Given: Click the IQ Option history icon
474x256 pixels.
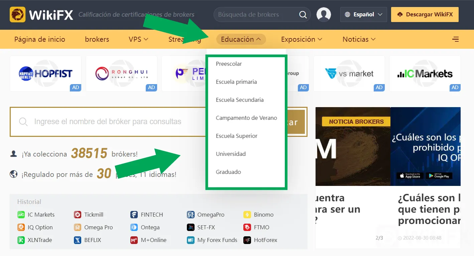Looking at the screenshot, I should point(21,227).
